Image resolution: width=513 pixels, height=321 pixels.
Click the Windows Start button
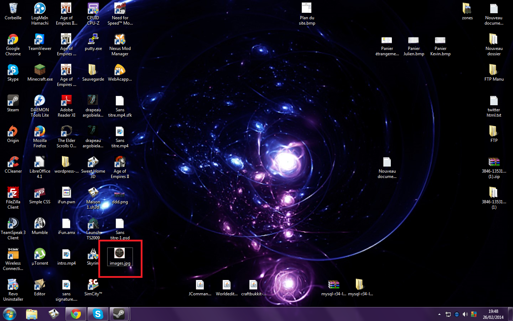coord(10,314)
